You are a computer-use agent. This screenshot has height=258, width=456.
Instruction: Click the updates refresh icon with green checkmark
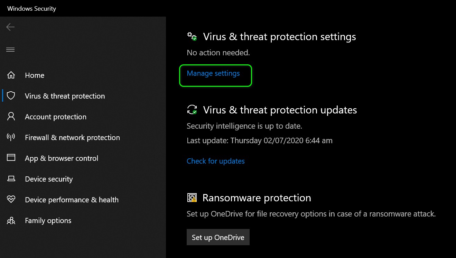click(192, 110)
